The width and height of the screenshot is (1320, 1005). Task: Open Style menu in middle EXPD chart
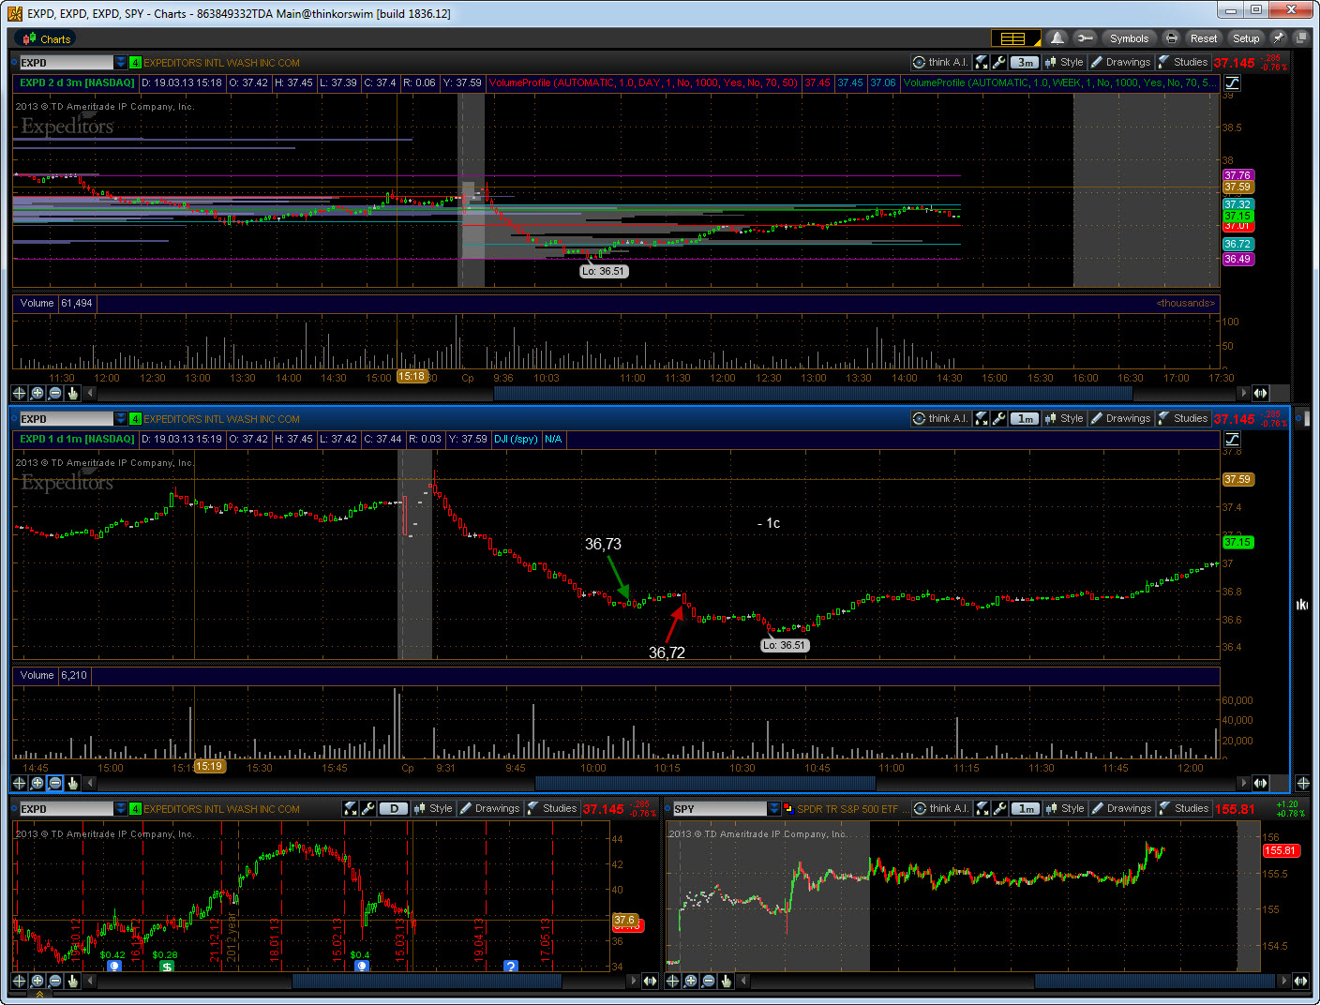[1064, 418]
